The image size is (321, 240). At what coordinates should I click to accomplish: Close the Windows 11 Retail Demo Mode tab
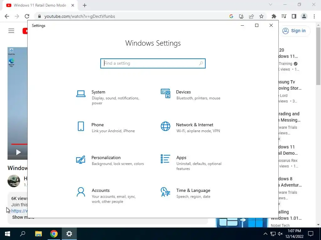[73, 5]
